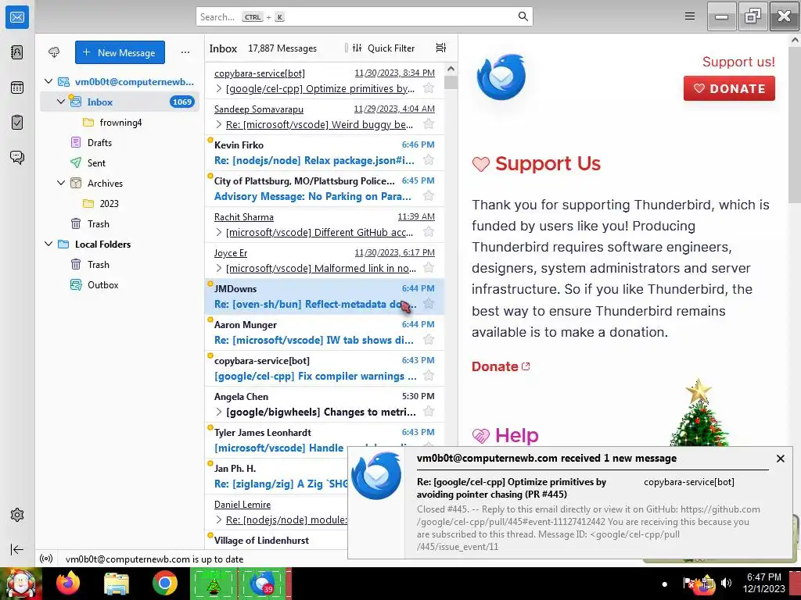Star the Sandeep Somavarapu message

click(x=429, y=124)
